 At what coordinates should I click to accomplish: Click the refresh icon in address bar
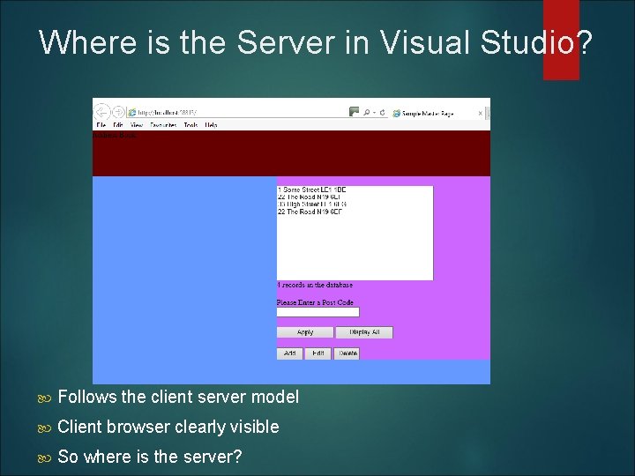coord(382,113)
